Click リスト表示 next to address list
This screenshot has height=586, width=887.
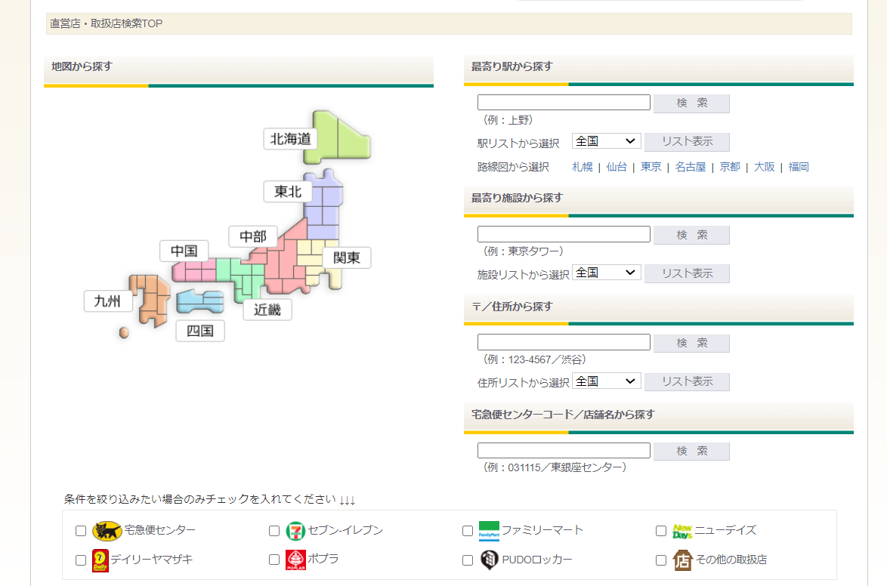coord(687,382)
